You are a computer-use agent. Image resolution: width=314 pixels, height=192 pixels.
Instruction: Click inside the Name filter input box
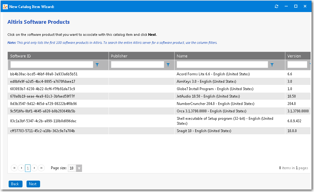(x=222, y=65)
